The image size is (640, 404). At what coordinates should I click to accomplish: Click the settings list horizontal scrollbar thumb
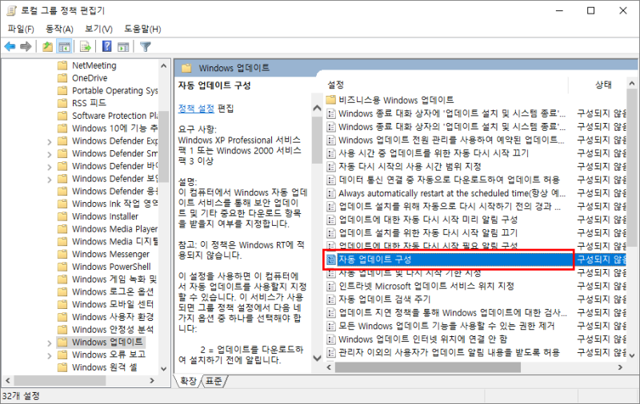428,367
